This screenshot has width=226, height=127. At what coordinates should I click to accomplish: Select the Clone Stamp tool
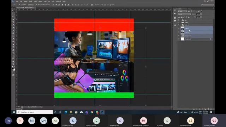tap(13, 33)
